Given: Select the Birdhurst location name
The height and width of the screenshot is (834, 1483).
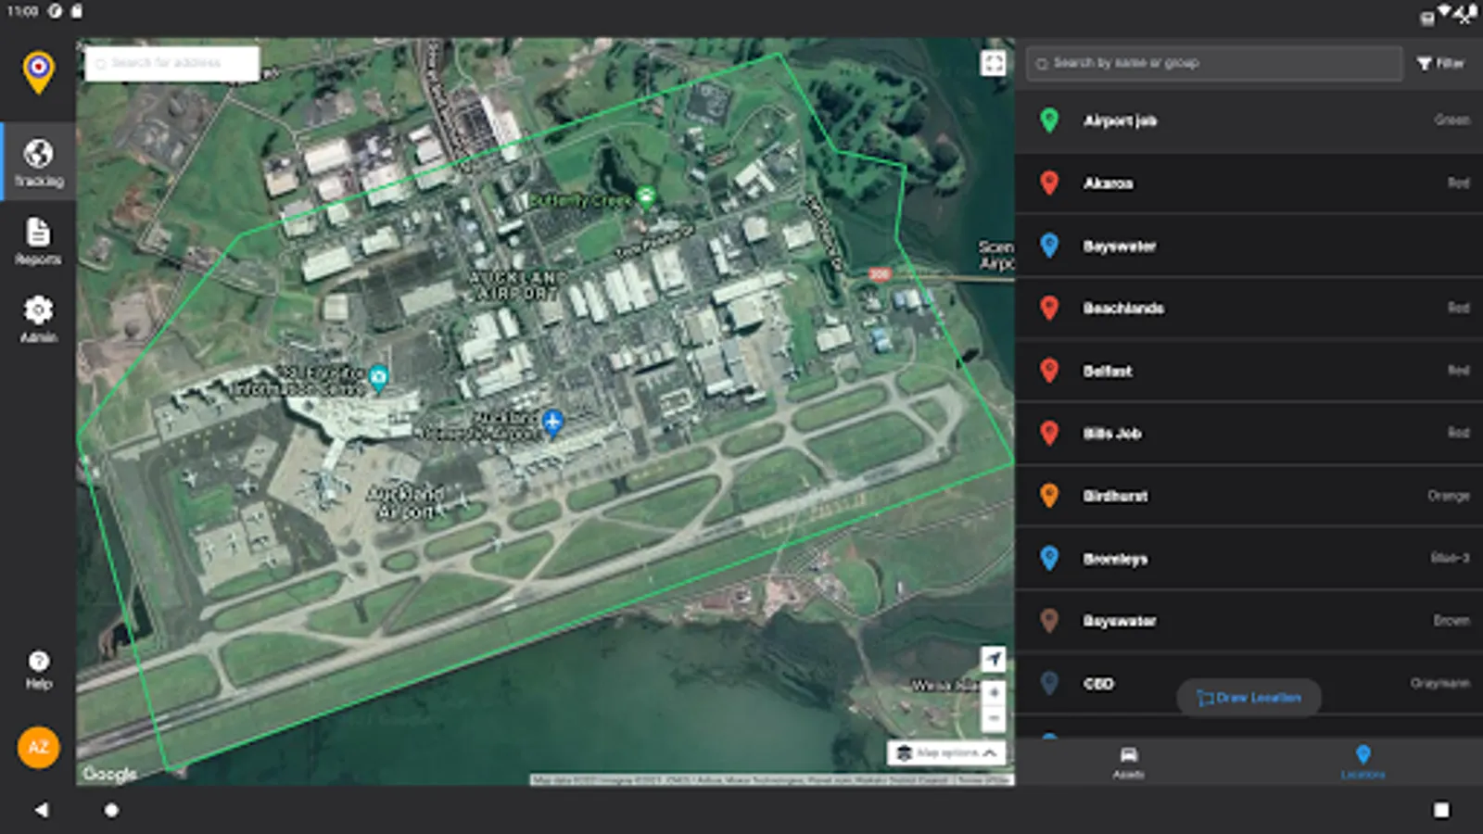Looking at the screenshot, I should (x=1115, y=496).
